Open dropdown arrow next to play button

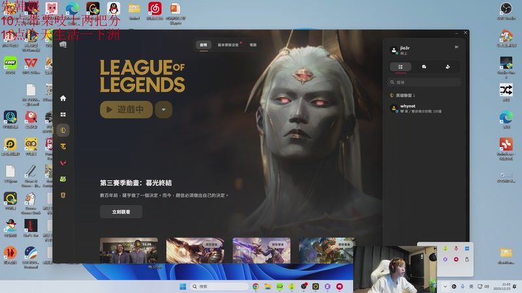164,109
